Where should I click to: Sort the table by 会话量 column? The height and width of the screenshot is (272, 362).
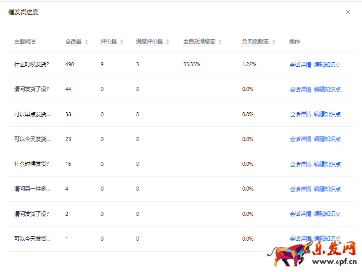[86, 42]
